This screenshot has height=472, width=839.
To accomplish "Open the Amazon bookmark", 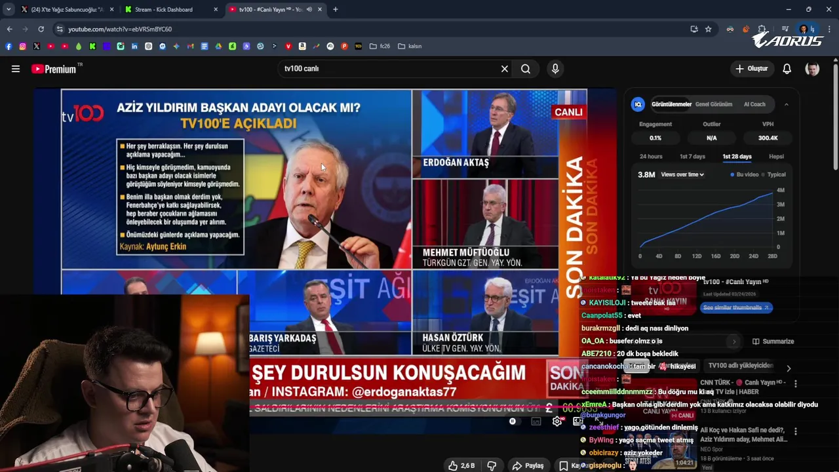I will [x=302, y=46].
